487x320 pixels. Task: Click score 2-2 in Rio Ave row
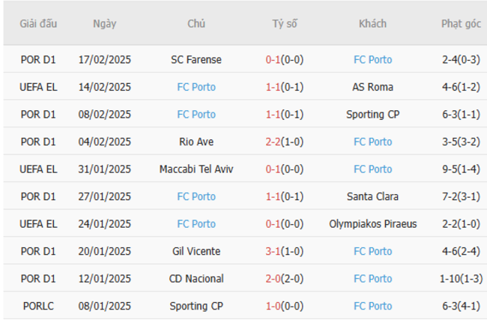pos(273,142)
